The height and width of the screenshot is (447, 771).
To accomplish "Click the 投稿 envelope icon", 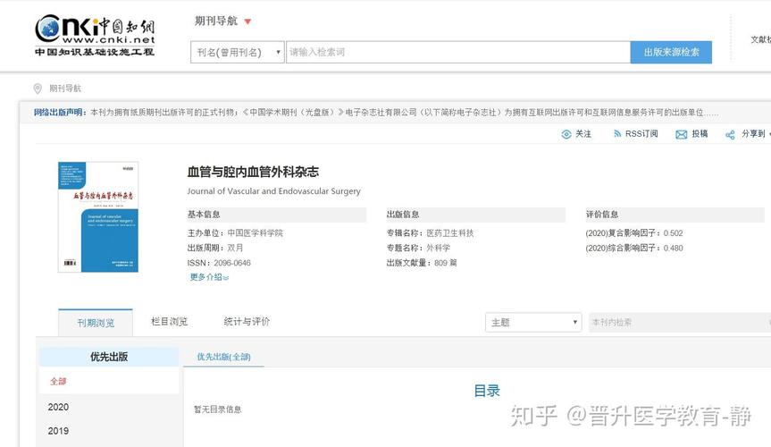I will (681, 134).
